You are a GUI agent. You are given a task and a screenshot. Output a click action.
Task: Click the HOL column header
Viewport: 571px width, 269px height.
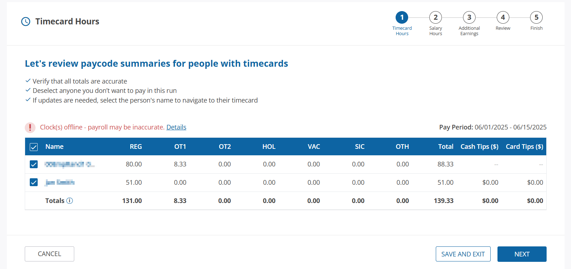point(269,147)
